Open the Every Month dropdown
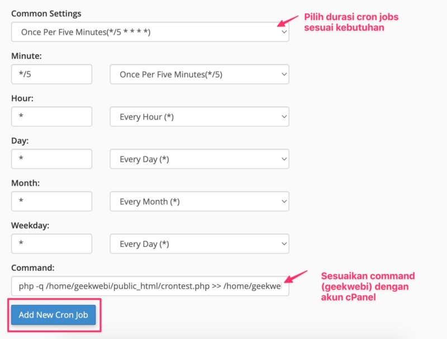 coord(199,201)
